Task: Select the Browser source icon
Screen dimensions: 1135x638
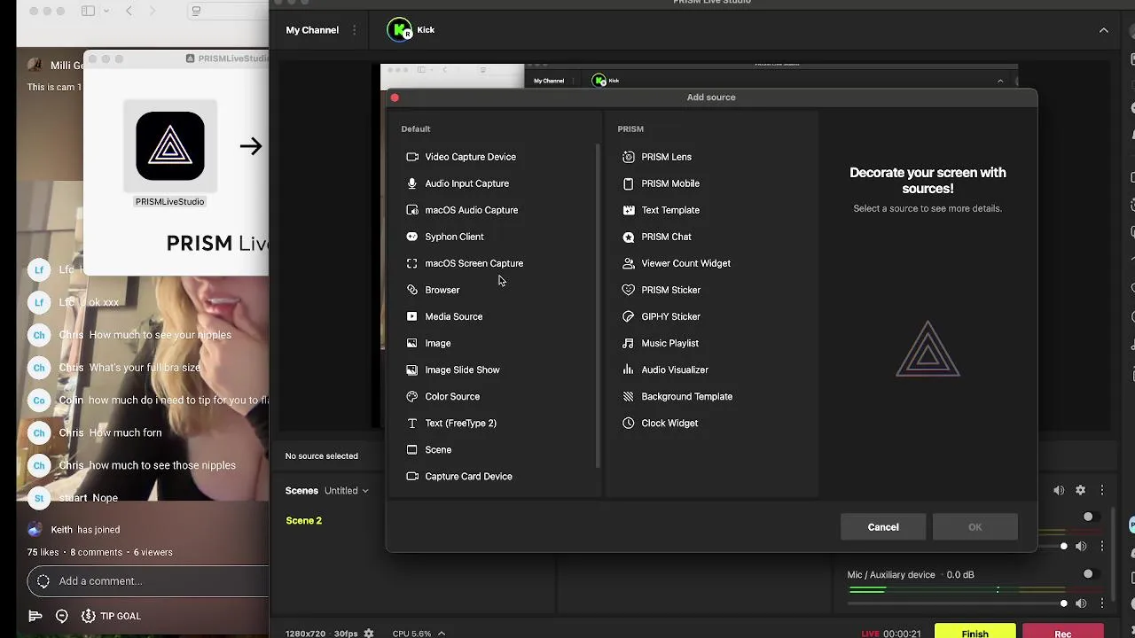Action: (x=412, y=290)
